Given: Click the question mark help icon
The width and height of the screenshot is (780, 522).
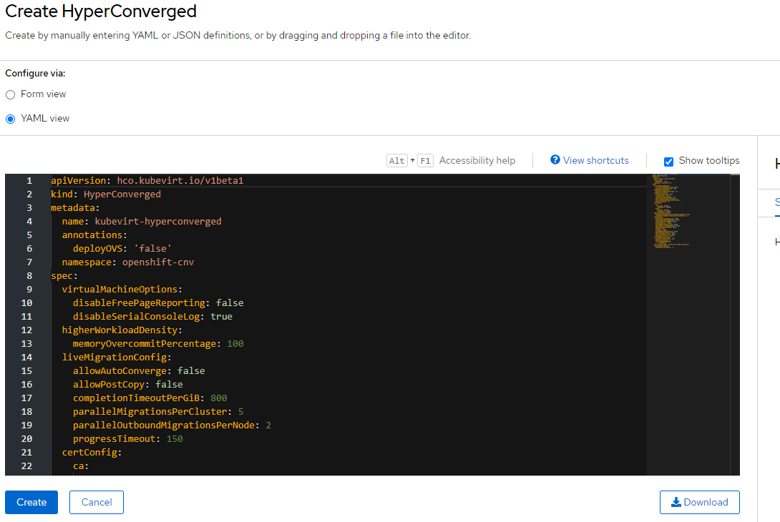Looking at the screenshot, I should point(555,159).
